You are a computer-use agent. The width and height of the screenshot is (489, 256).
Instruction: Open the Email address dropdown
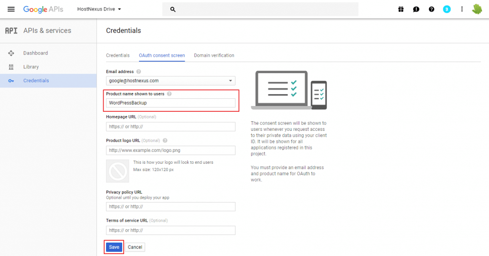(x=170, y=81)
